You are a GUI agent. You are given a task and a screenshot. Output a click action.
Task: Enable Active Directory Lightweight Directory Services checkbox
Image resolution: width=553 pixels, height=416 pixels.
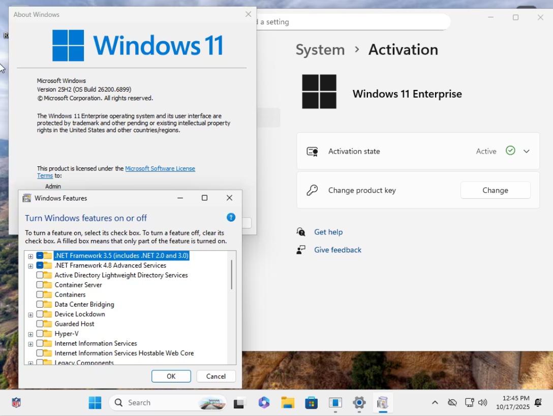40,275
